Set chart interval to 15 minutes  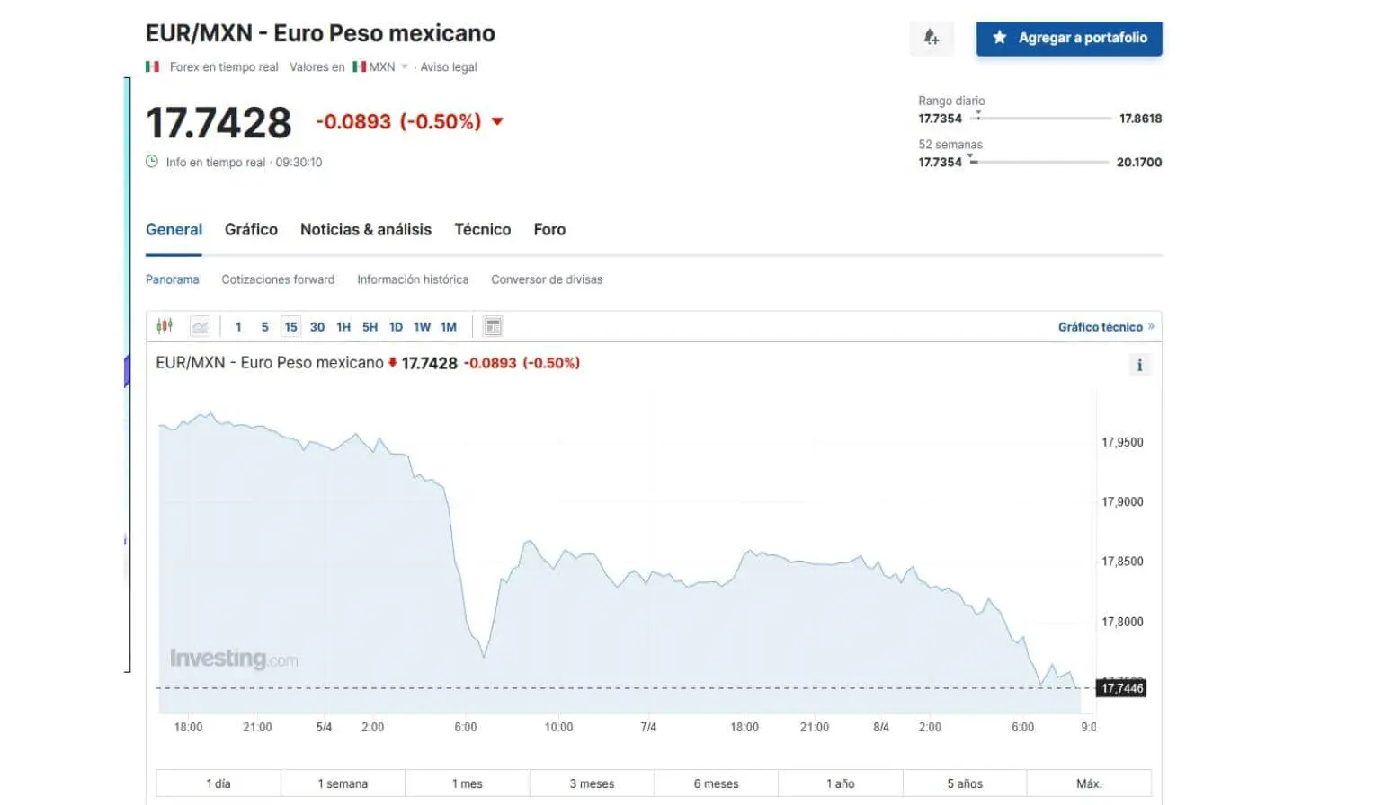click(x=290, y=327)
